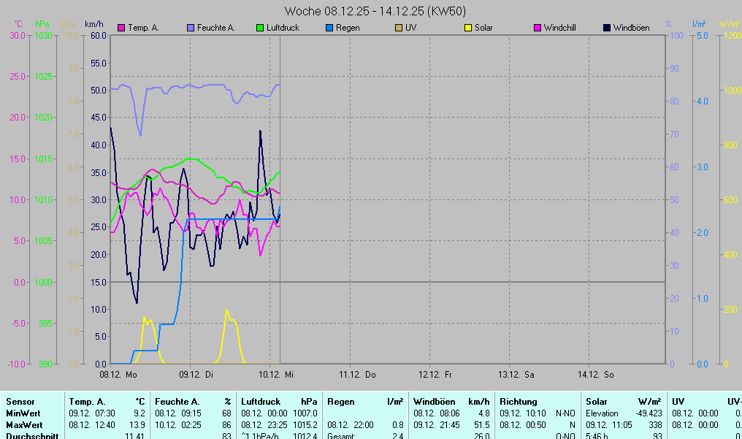Click the chart title Woche 08.12.25 - 14.12.25

pos(375,11)
